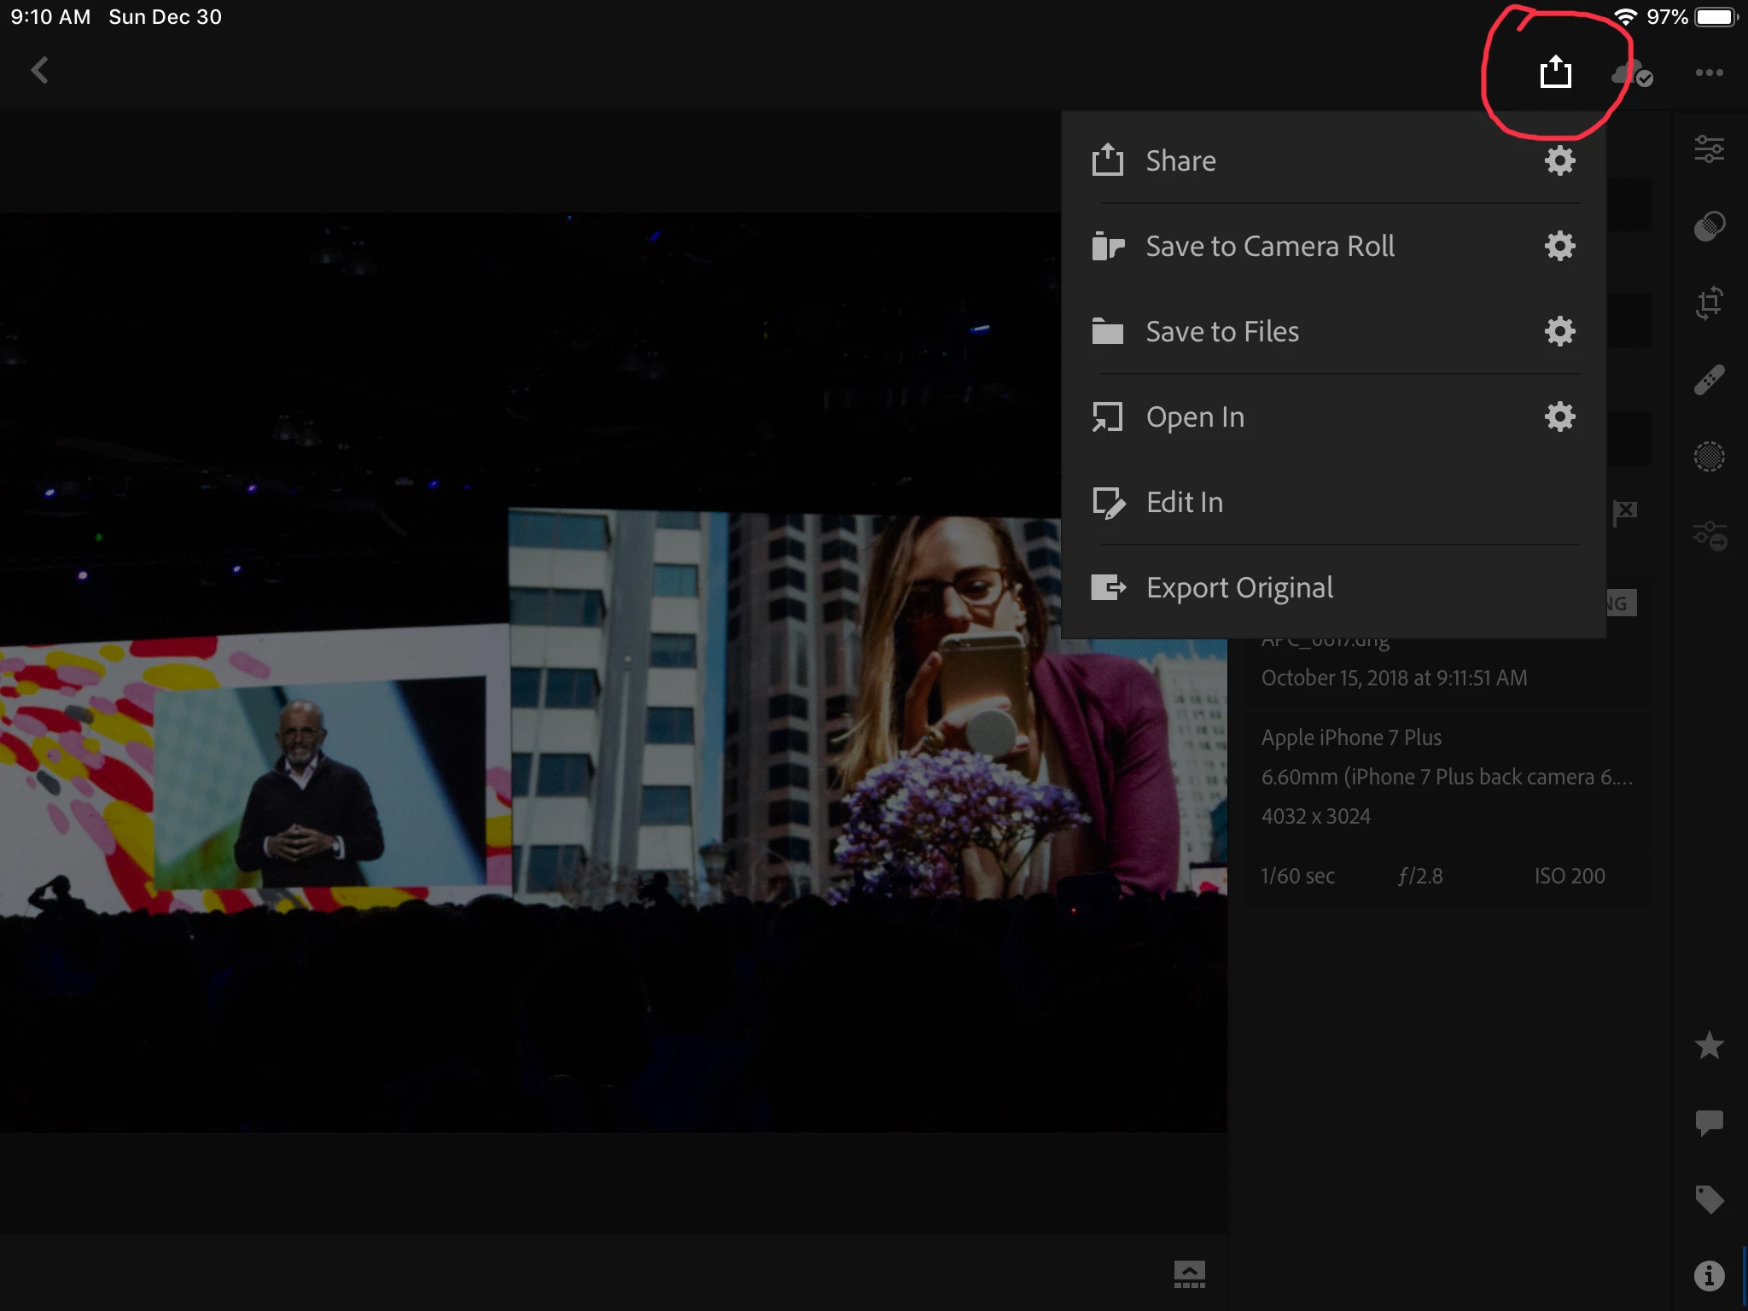This screenshot has width=1748, height=1311.
Task: Open the star rating panel
Action: pyautogui.click(x=1709, y=1046)
